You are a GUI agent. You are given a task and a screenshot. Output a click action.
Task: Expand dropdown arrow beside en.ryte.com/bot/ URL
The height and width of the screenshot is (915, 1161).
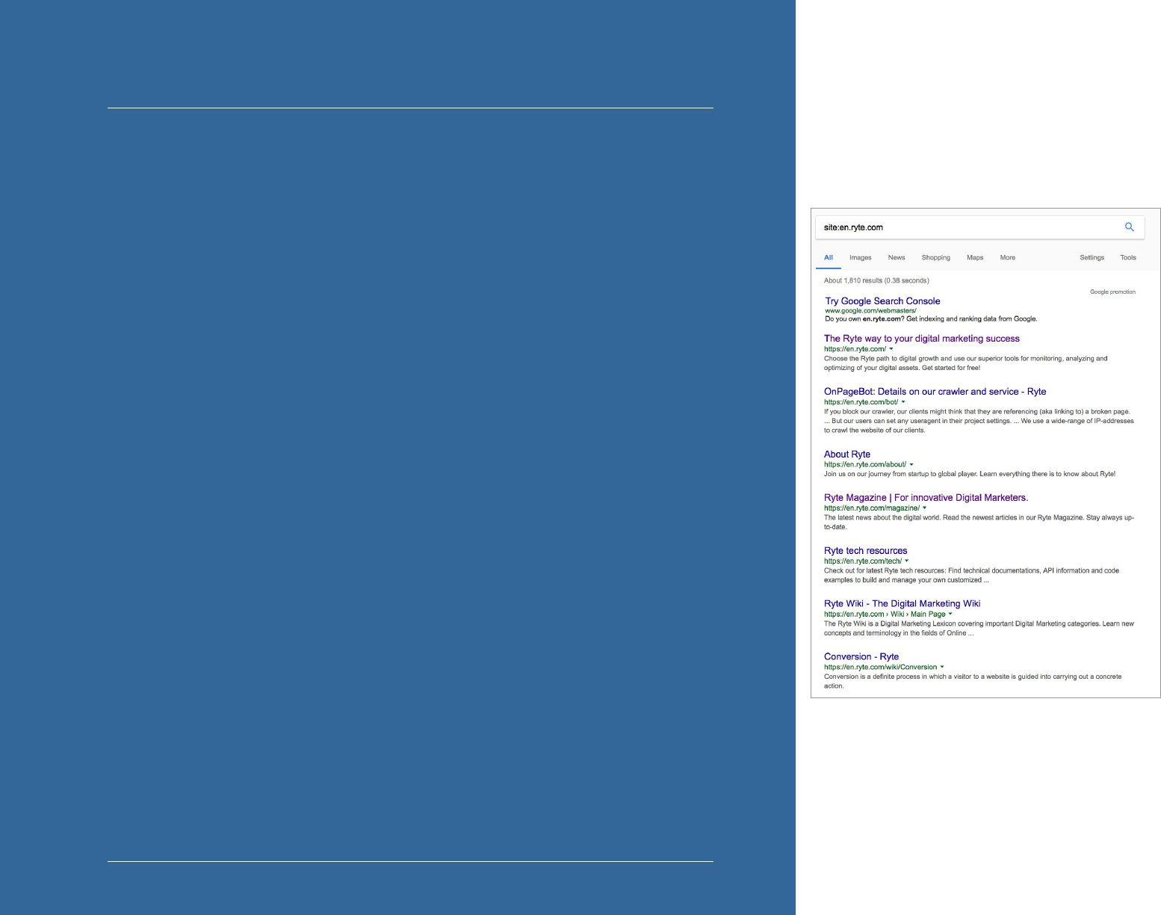point(903,402)
